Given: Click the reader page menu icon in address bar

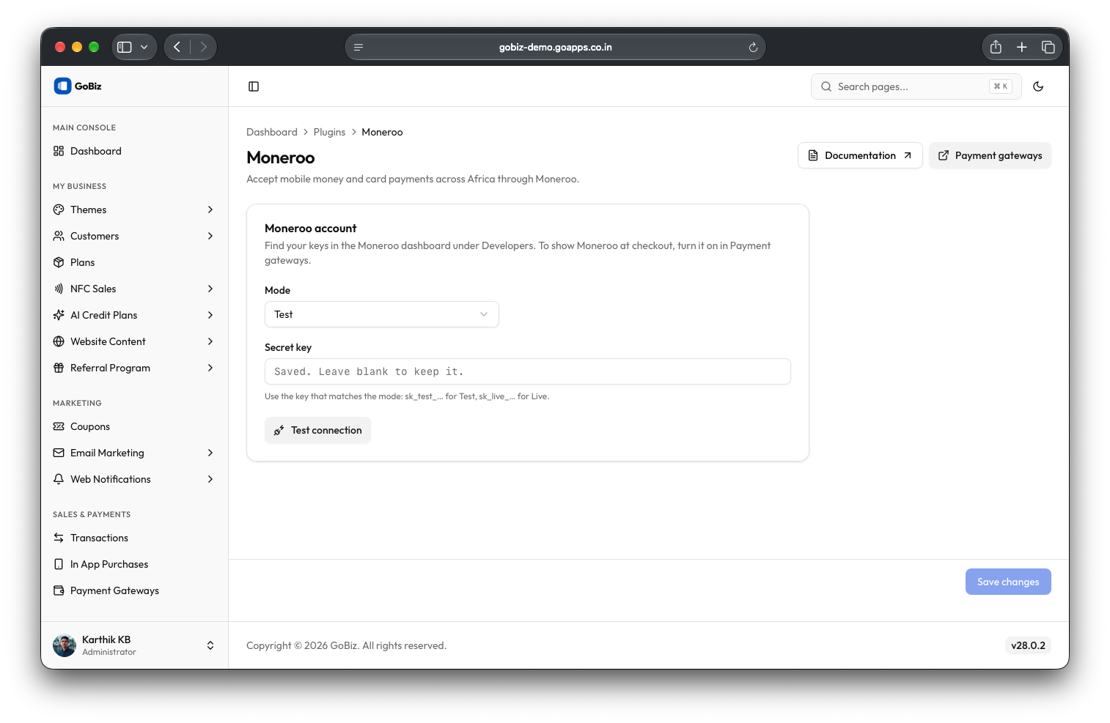Looking at the screenshot, I should click(x=359, y=47).
